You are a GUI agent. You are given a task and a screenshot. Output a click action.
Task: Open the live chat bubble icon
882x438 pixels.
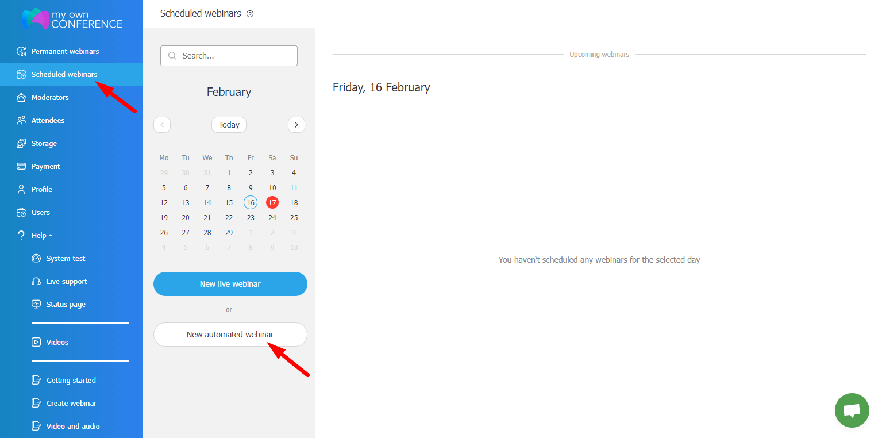(x=852, y=410)
